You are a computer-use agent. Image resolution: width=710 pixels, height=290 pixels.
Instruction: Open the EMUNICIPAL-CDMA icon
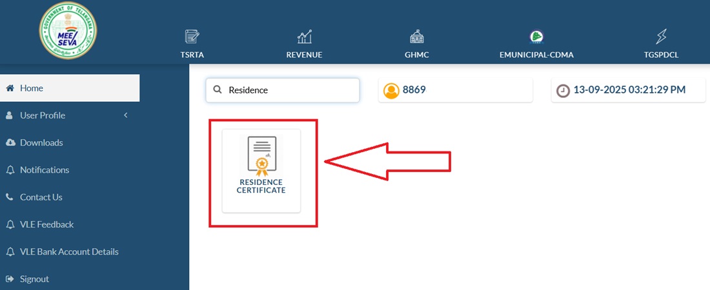(x=536, y=37)
